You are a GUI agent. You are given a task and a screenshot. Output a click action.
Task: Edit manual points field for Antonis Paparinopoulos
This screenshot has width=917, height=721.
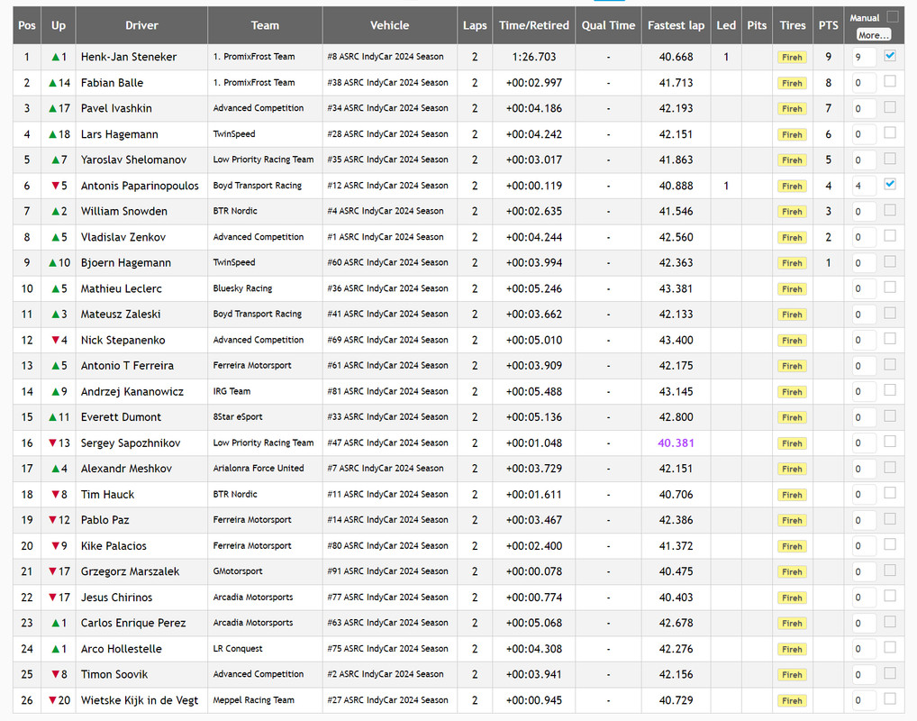click(864, 186)
